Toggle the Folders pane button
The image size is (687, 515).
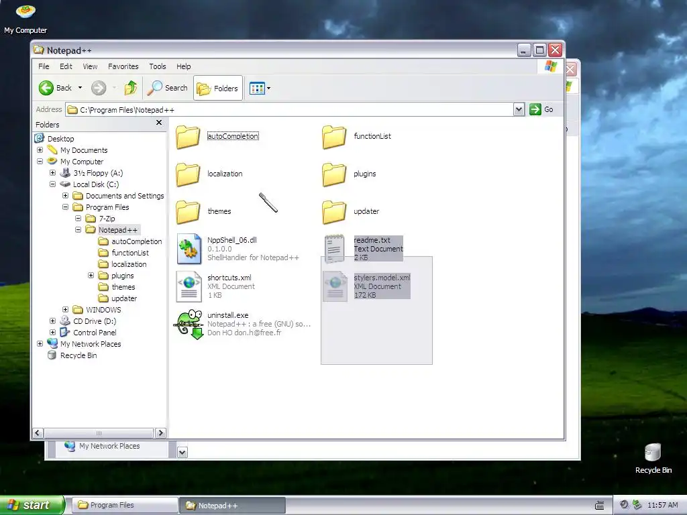[218, 88]
